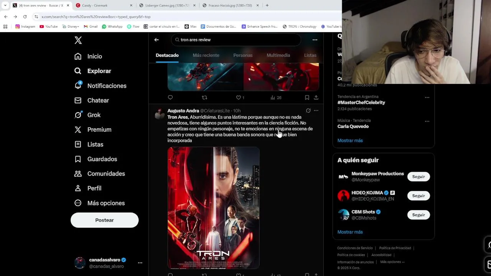Image resolution: width=491 pixels, height=276 pixels.
Task: Click Mostrar más under trends
Action: tap(350, 140)
